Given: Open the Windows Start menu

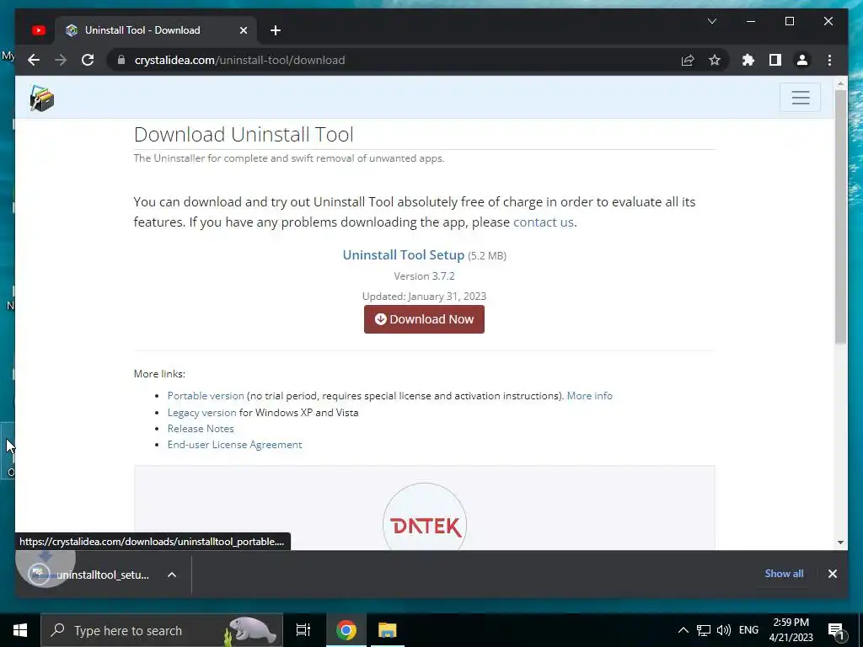Looking at the screenshot, I should coord(20,630).
